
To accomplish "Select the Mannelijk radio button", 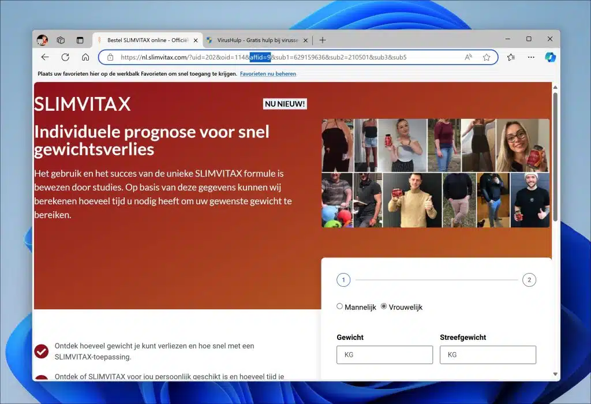I will point(339,306).
